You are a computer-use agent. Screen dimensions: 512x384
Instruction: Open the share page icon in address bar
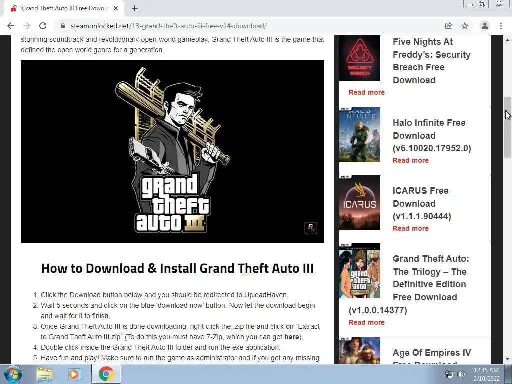tap(449, 26)
